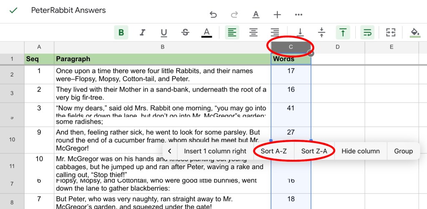Click Hide column

coord(360,151)
